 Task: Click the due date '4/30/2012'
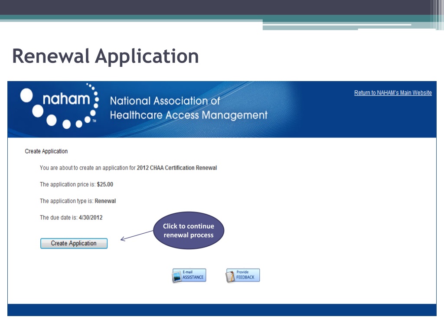[x=91, y=218]
